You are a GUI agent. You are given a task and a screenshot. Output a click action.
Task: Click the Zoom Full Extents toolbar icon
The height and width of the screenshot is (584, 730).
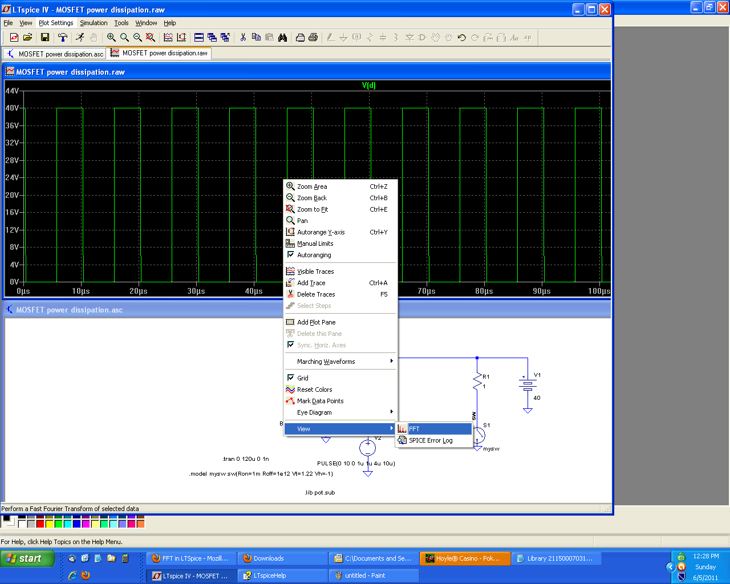click(151, 38)
